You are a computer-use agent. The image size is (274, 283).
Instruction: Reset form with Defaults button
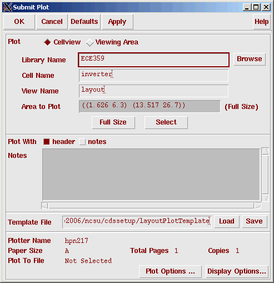(x=84, y=22)
